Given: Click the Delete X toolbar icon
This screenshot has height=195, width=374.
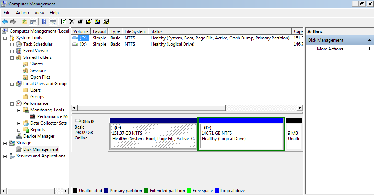Looking at the screenshot, I should coord(72,22).
